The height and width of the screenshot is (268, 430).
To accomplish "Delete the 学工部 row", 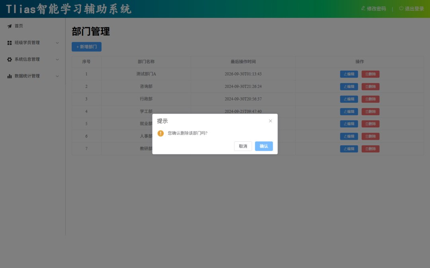I will (x=371, y=112).
